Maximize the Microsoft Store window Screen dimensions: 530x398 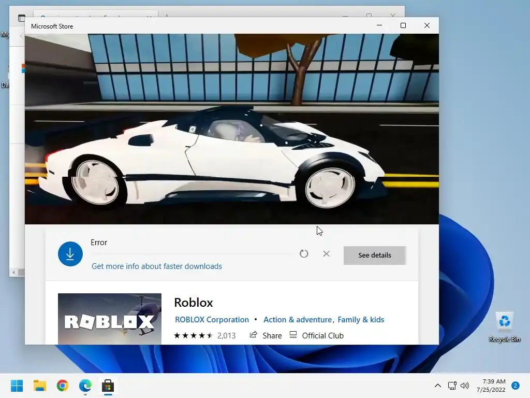tap(403, 25)
